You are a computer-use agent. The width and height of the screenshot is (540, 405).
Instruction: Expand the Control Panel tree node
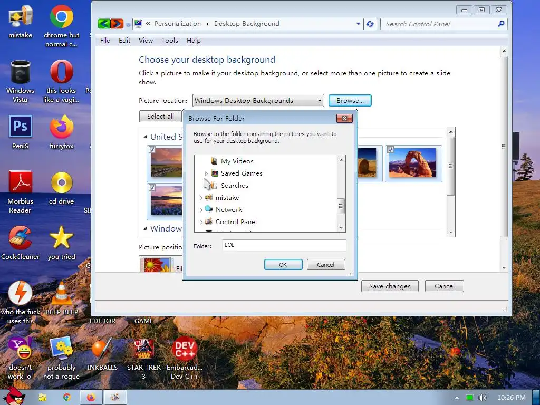pos(201,222)
